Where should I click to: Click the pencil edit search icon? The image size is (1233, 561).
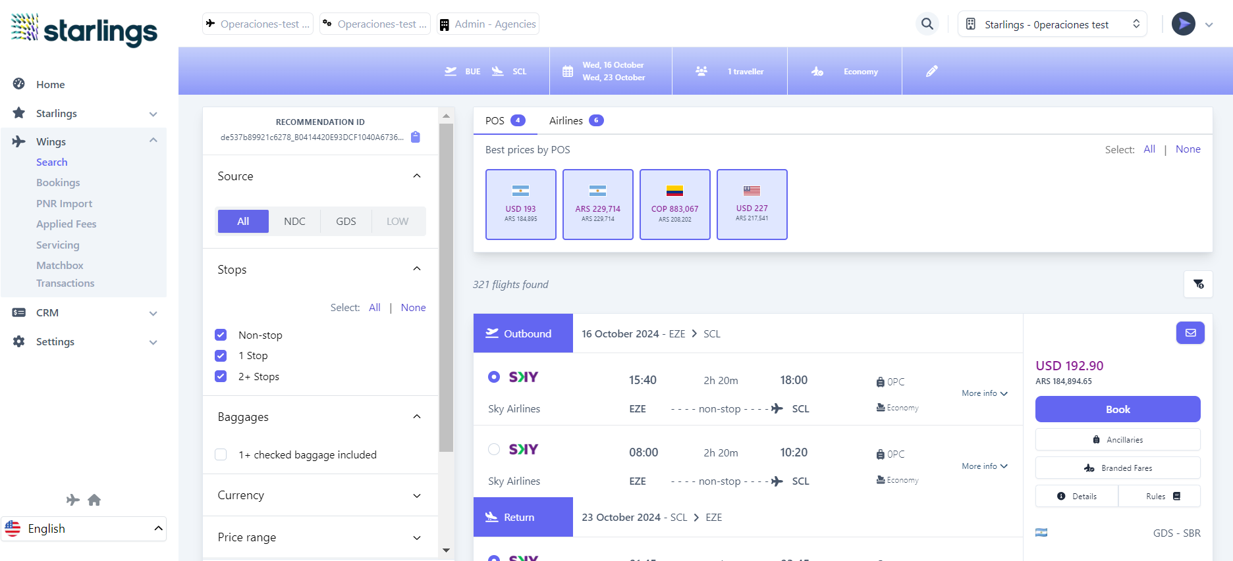pyautogui.click(x=931, y=71)
